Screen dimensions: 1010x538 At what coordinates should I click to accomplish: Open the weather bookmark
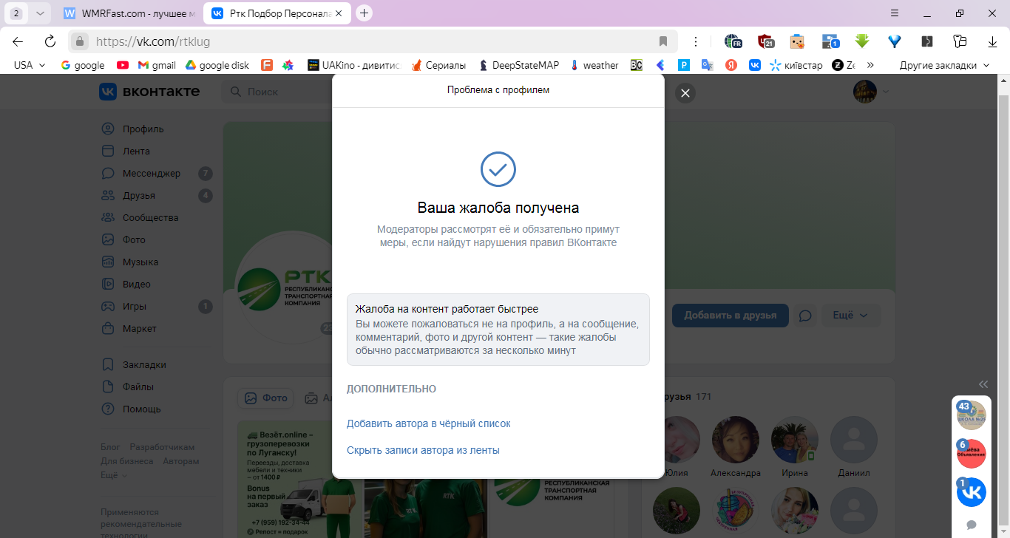[594, 65]
